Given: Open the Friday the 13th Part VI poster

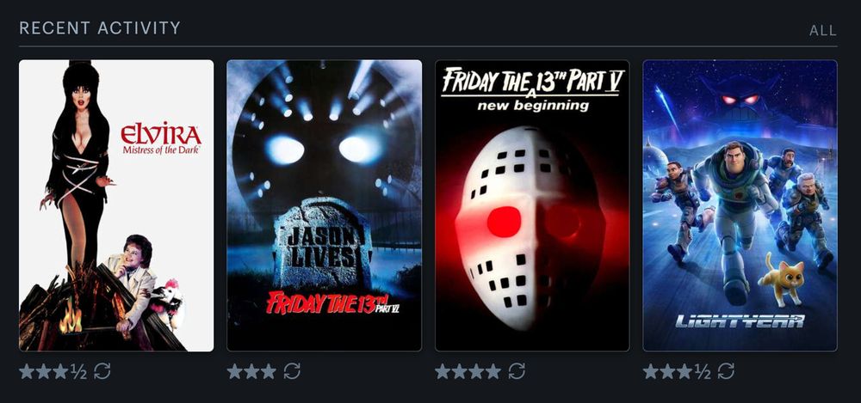Looking at the screenshot, I should coord(325,205).
